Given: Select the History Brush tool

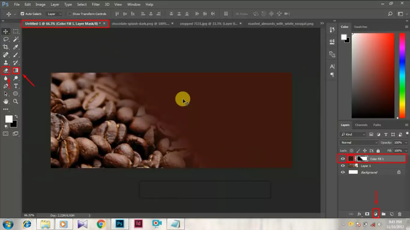Looking at the screenshot, I should pyautogui.click(x=16, y=63).
